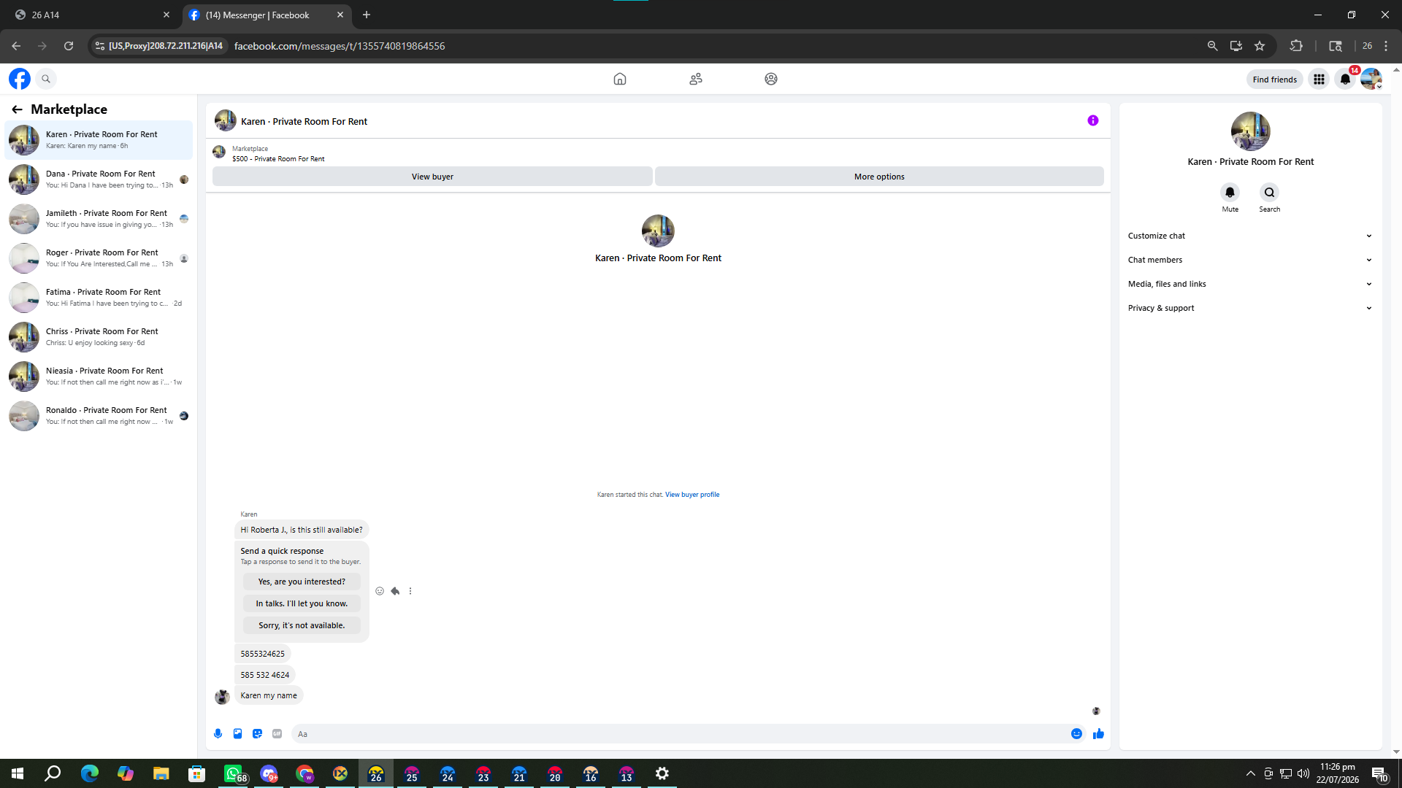Open more actions for the quick response message
Viewport: 1402px width, 788px height.
(x=410, y=591)
